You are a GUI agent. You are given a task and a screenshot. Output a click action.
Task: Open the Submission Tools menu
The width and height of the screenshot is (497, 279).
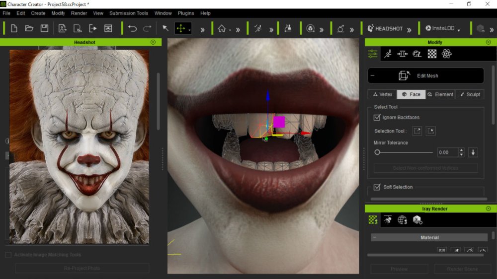[x=129, y=13]
